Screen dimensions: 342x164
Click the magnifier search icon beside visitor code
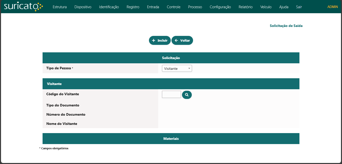[x=187, y=95]
